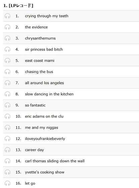Preview track 2 the evidence via headphone icon
This screenshot has height=188, width=139.
[x=7, y=27]
